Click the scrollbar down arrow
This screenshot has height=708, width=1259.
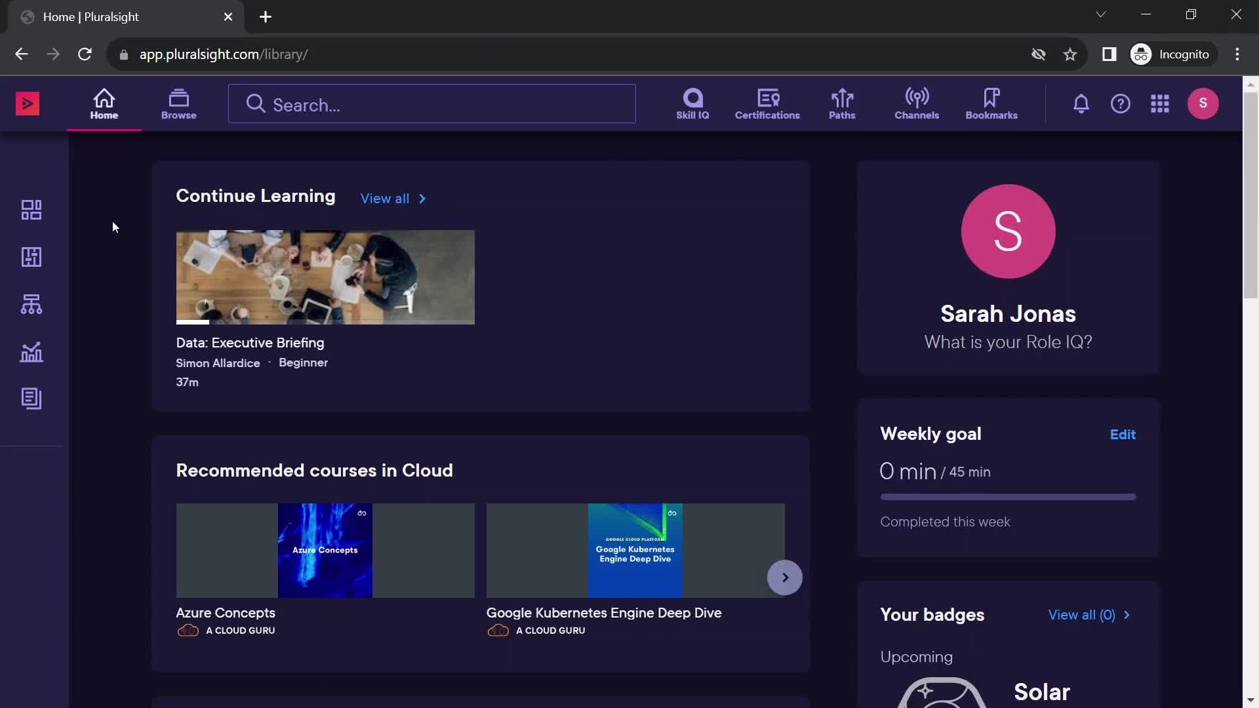pyautogui.click(x=1250, y=700)
